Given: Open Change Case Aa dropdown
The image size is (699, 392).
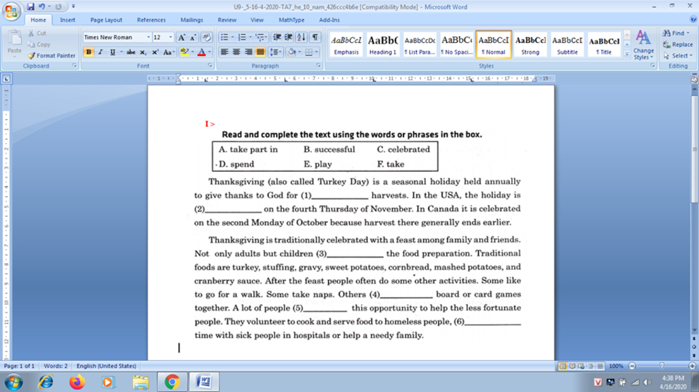Looking at the screenshot, I should coord(169,52).
